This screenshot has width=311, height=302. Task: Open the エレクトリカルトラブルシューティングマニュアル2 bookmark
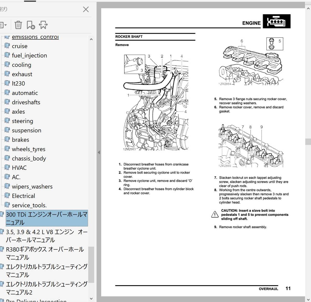[47, 288]
